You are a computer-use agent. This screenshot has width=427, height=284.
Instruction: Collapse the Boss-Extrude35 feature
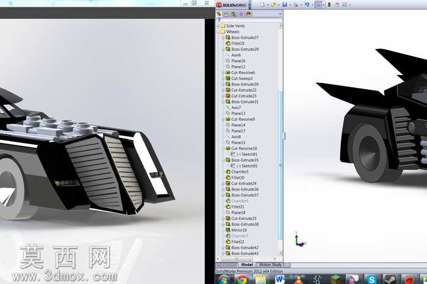[x=223, y=160]
